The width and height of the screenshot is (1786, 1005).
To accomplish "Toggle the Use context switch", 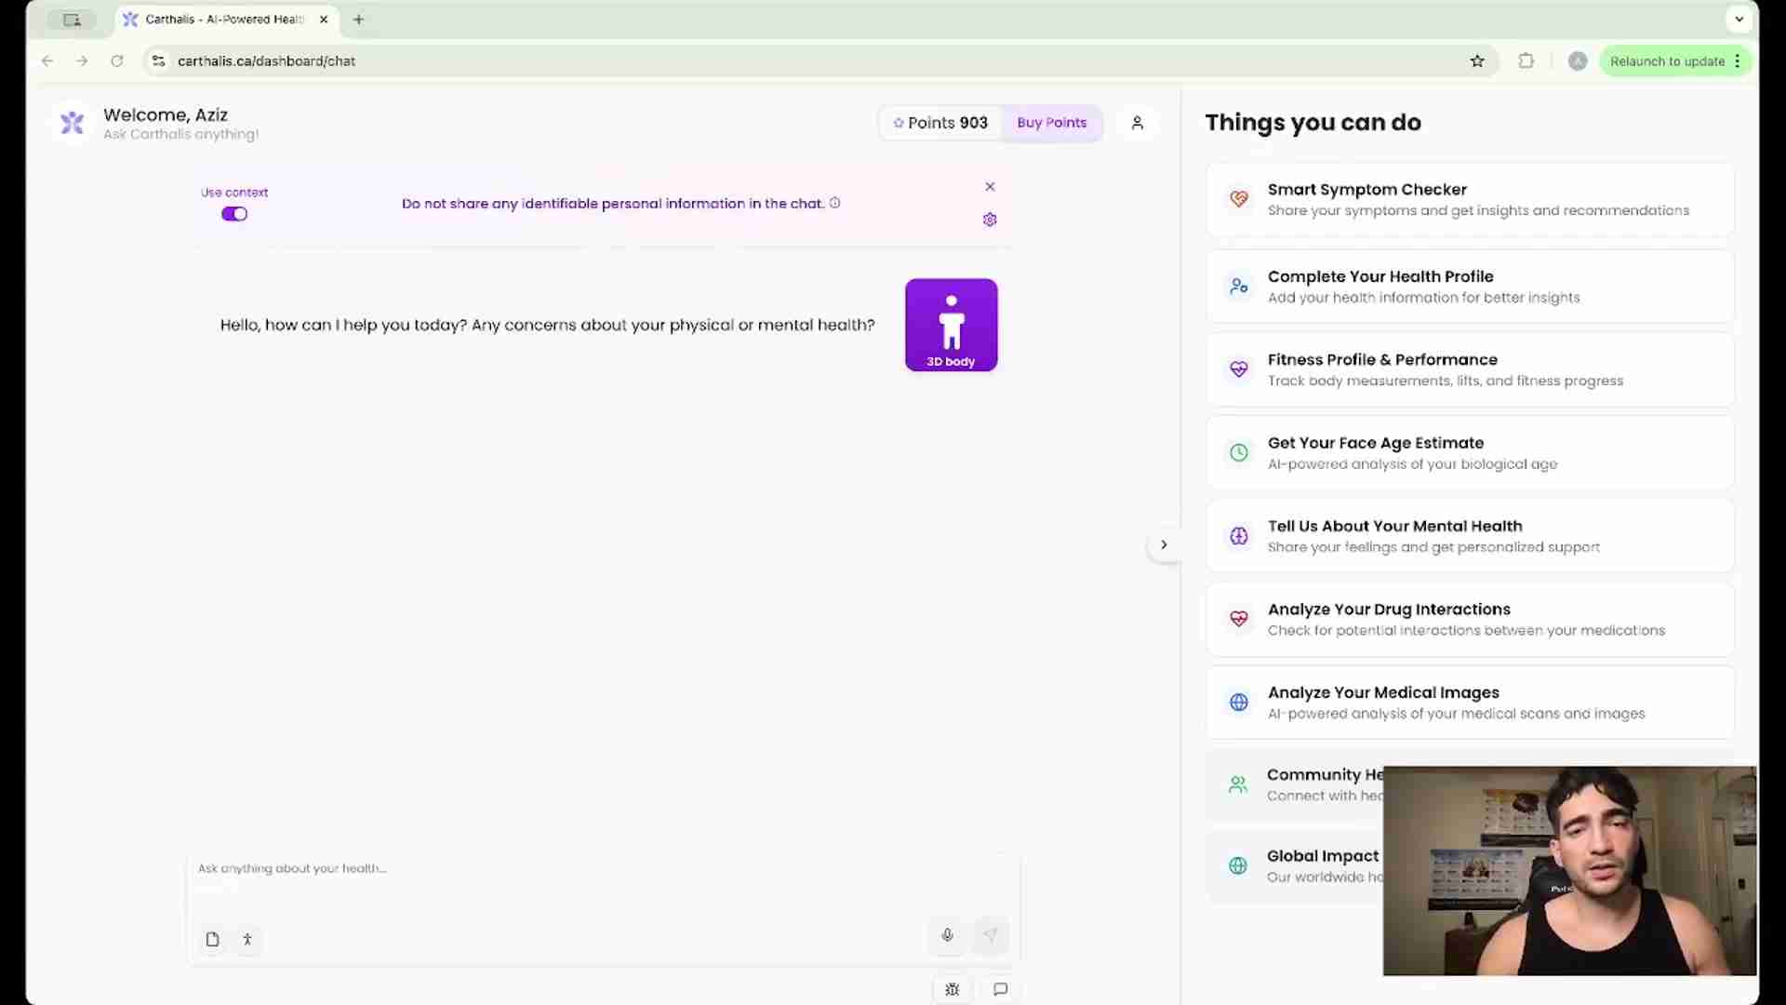I will [x=234, y=214].
